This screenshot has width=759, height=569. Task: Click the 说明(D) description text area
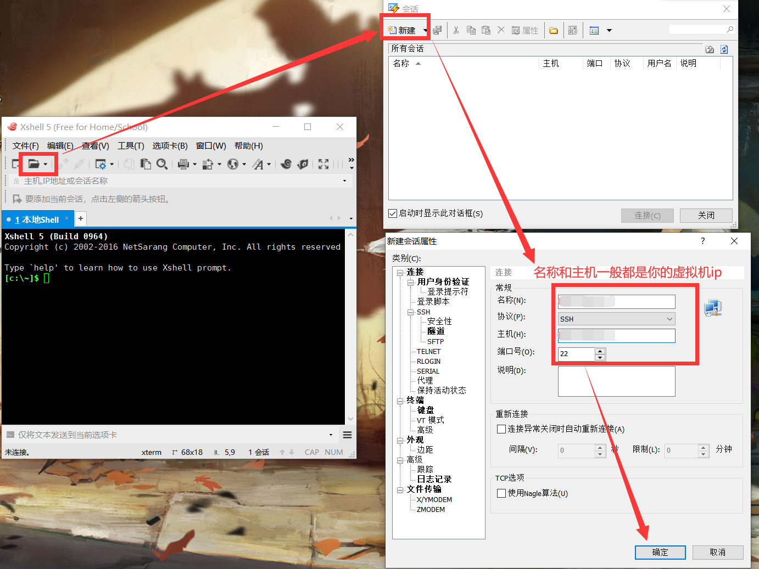point(617,381)
